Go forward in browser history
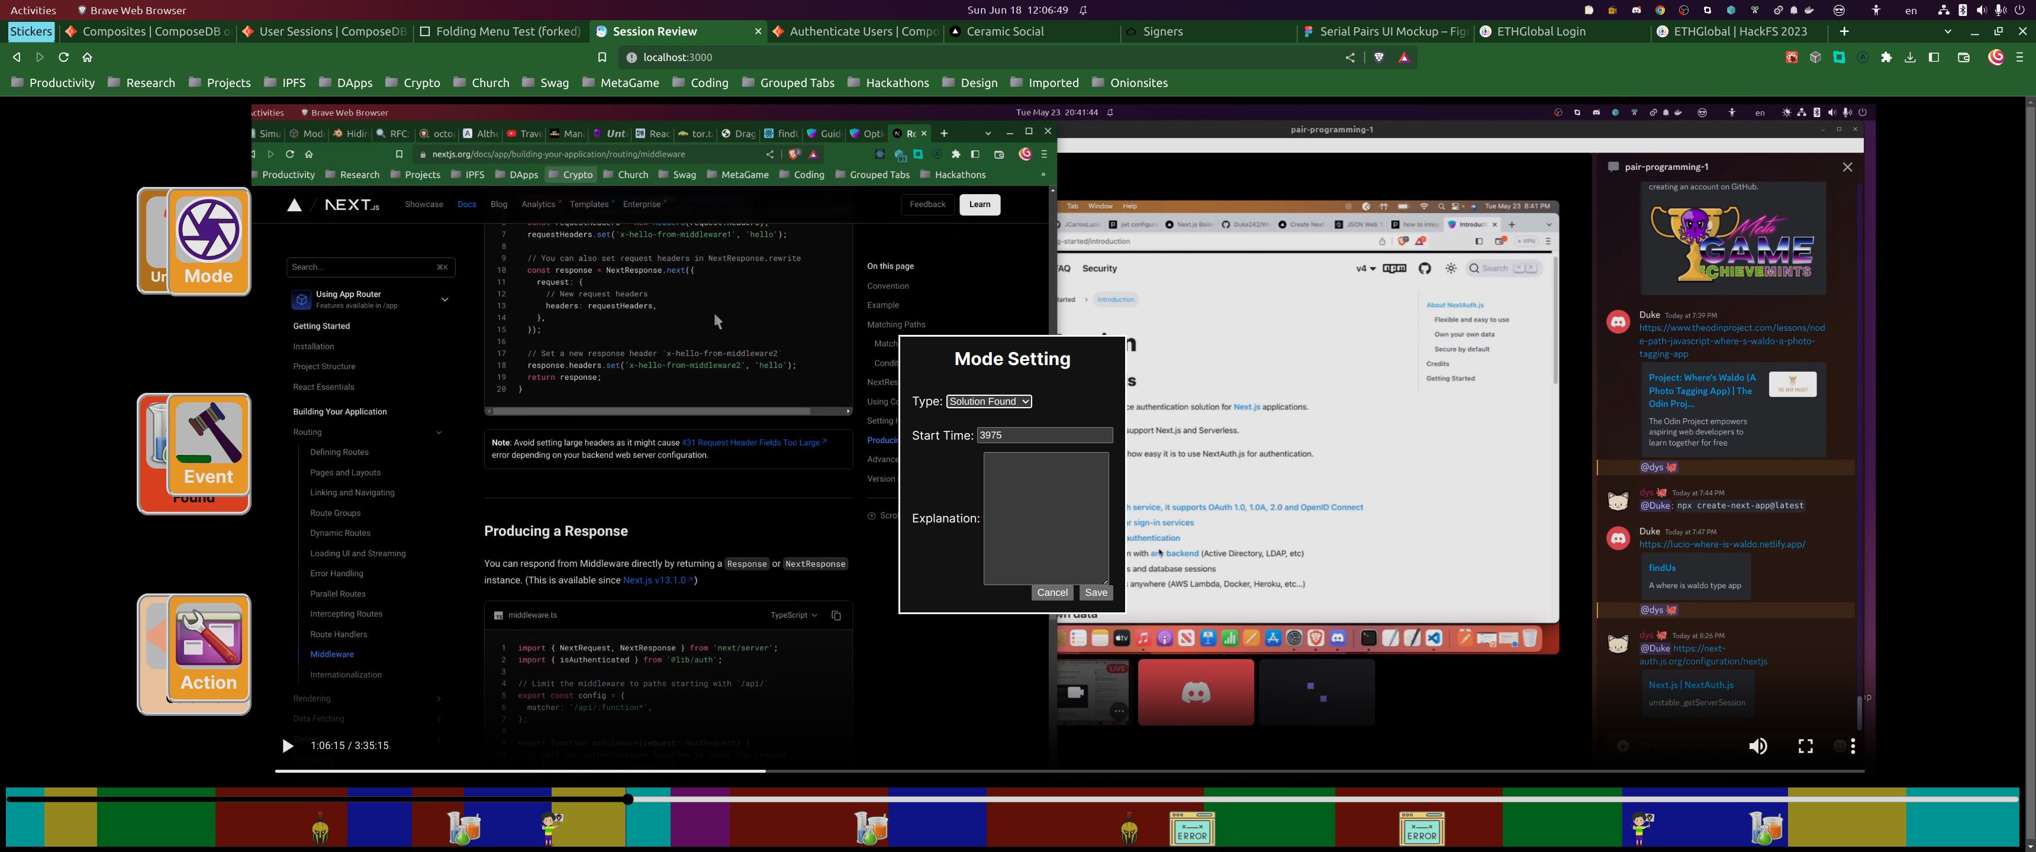2036x852 pixels. pos(40,58)
